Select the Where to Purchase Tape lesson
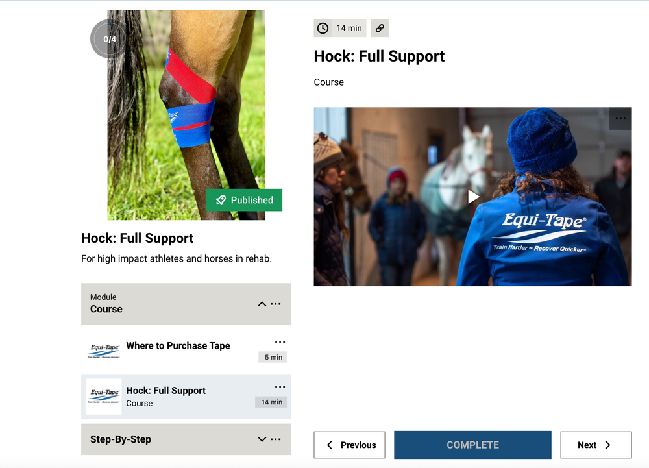 178,346
